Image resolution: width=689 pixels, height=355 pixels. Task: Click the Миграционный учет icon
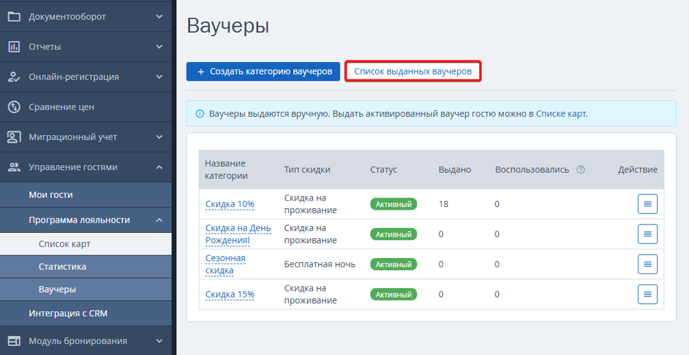coord(14,137)
